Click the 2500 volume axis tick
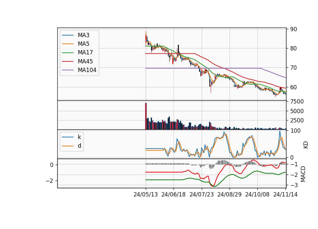The height and width of the screenshot is (229, 318). click(297, 120)
